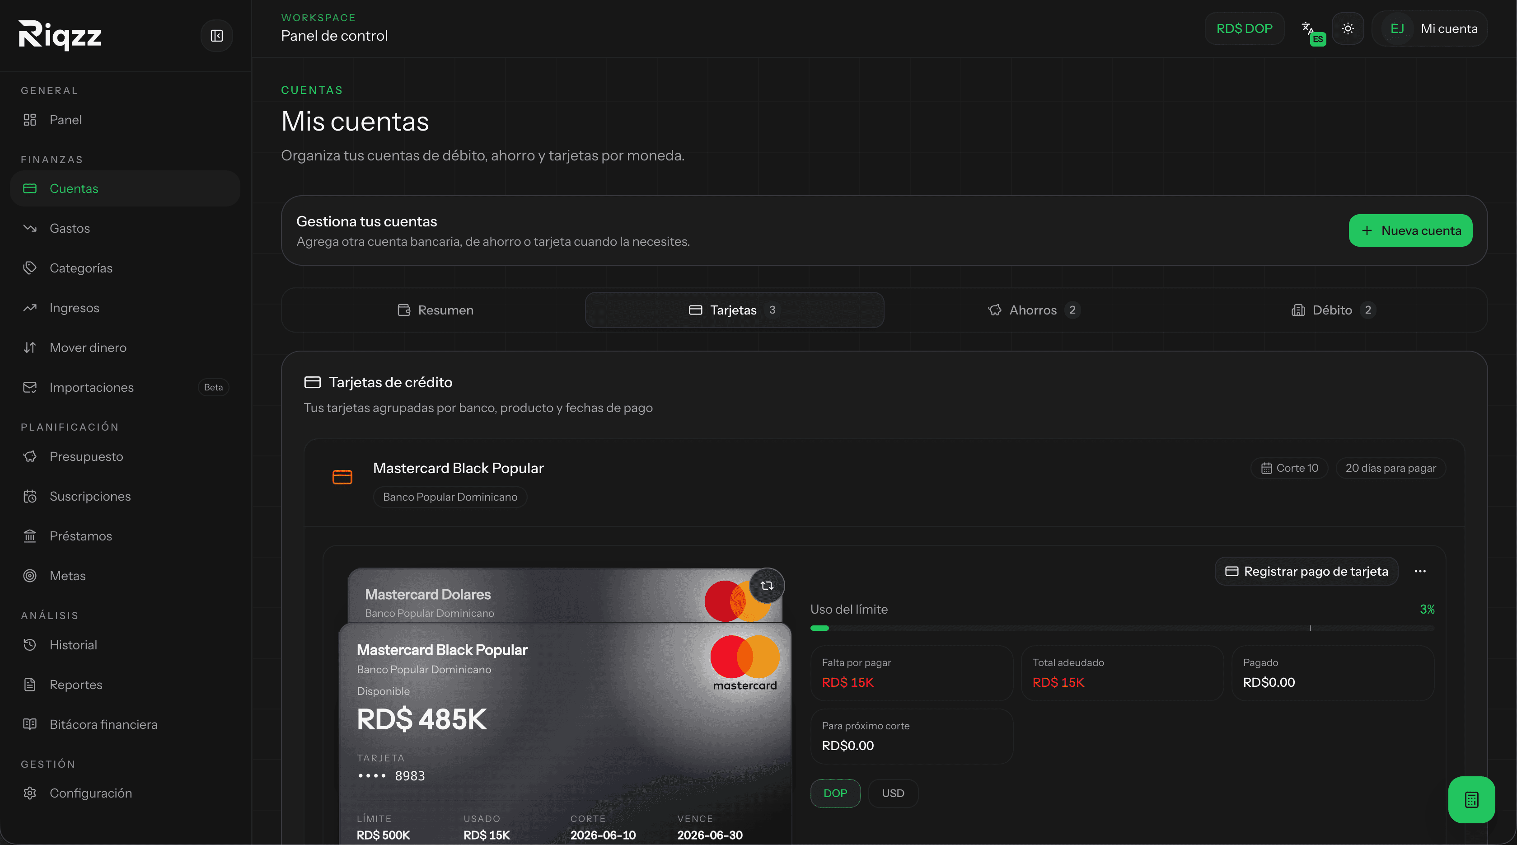Click the Corte 10 badge
Viewport: 1517px width, 845px height.
tap(1289, 468)
